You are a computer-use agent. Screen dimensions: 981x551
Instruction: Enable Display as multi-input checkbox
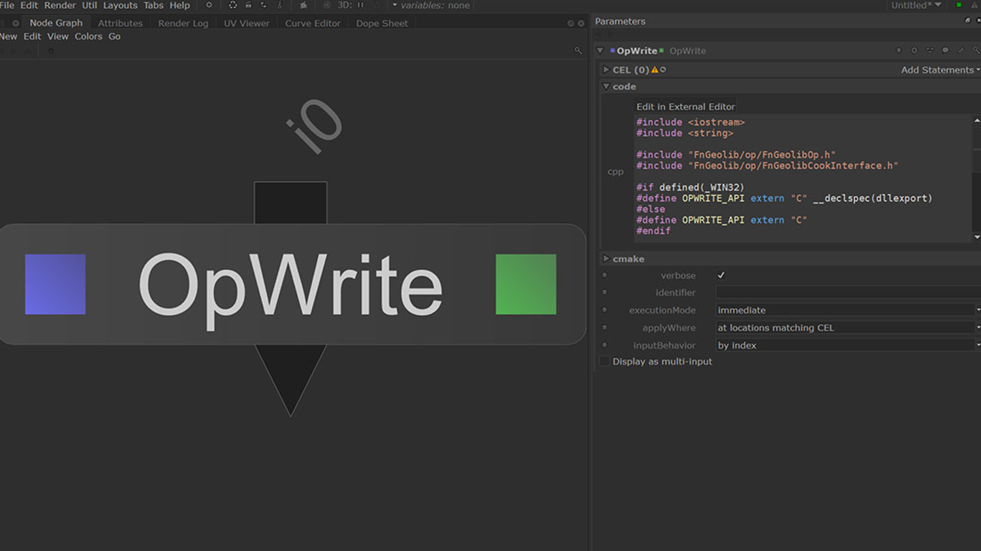tap(604, 361)
